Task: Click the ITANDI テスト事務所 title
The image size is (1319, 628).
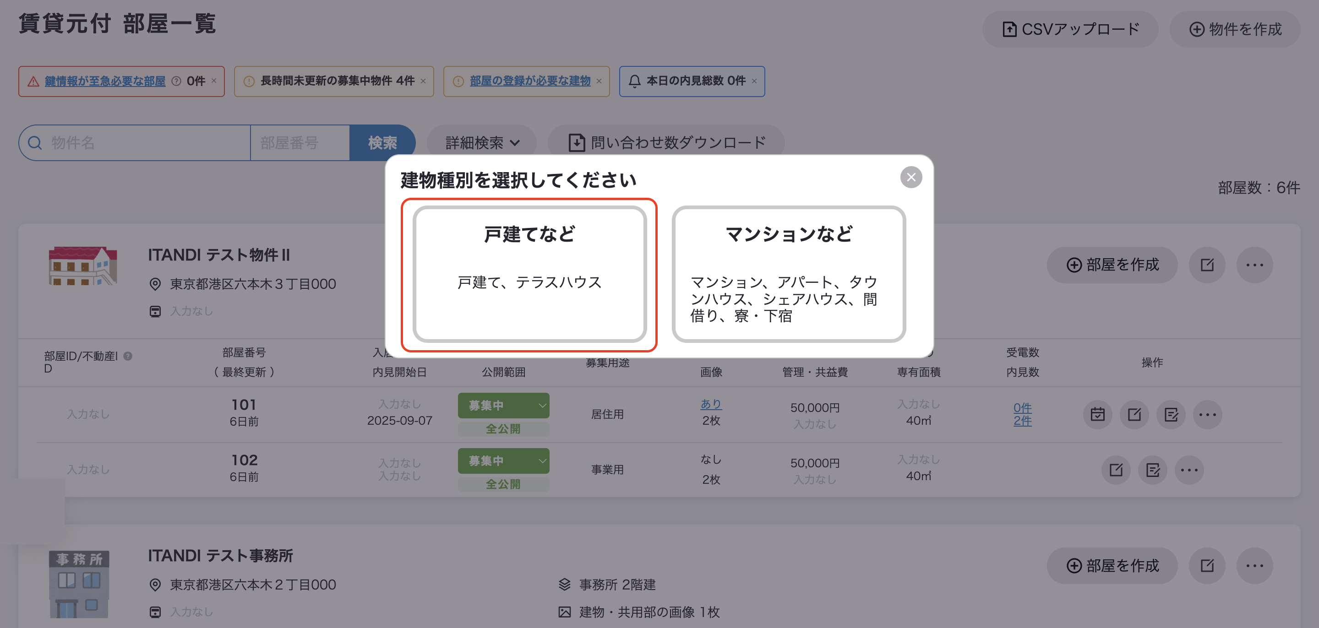Action: (x=220, y=556)
